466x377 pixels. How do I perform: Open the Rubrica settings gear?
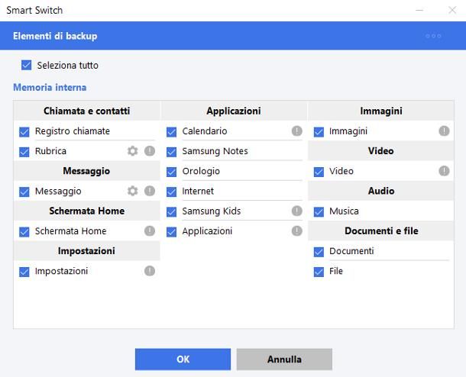[133, 151]
